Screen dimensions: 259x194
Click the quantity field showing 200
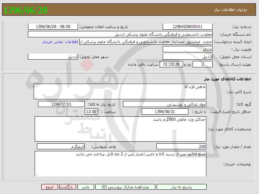[181, 146]
